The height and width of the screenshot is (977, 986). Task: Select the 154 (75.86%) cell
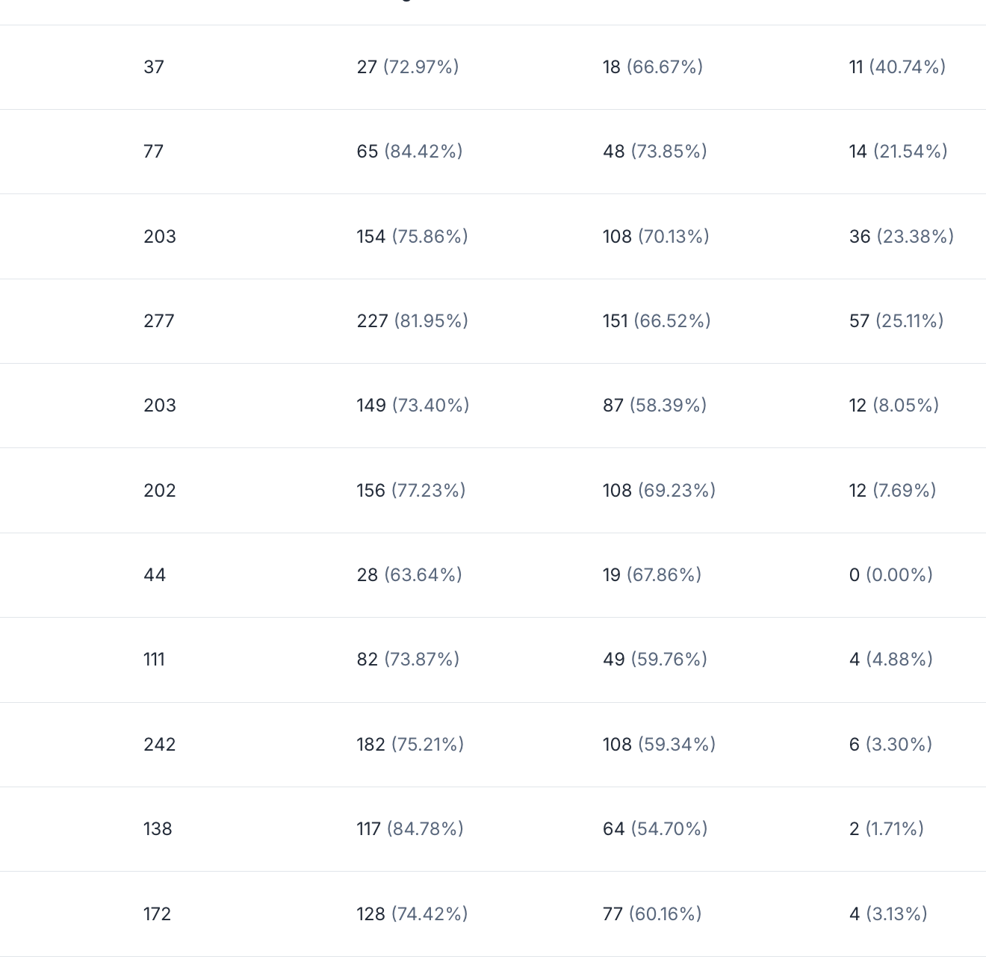(412, 237)
